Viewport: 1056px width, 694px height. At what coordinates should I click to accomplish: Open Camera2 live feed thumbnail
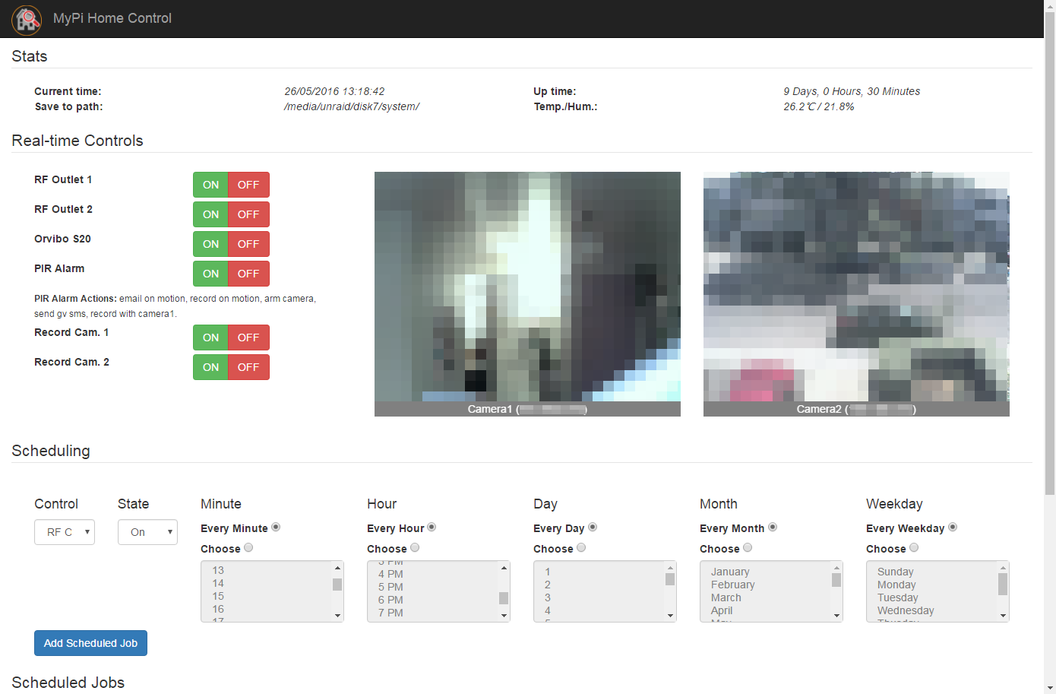[856, 293]
